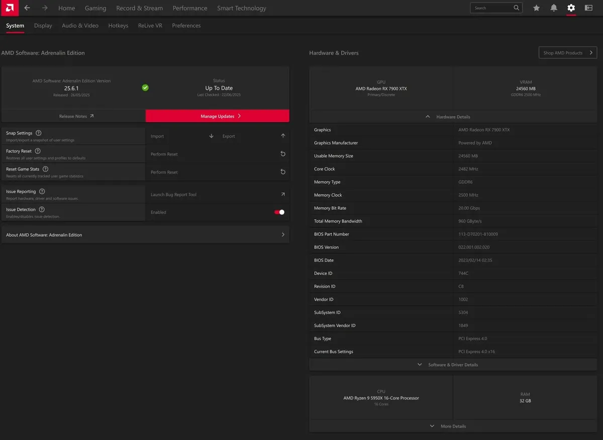Click the green up-to-date checkmark
Image resolution: width=603 pixels, height=440 pixels.
pos(145,87)
